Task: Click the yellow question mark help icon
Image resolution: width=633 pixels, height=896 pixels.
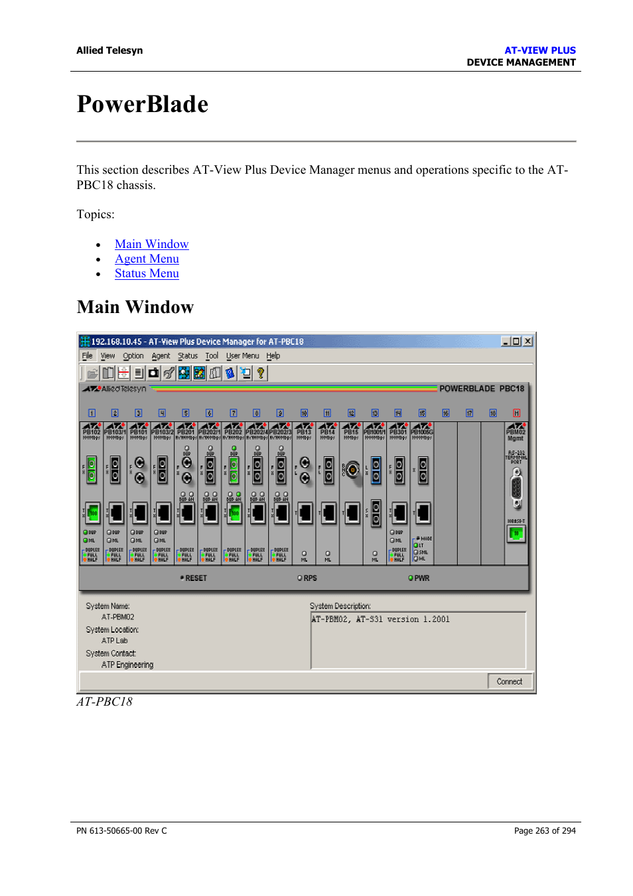Action: pyautogui.click(x=261, y=373)
